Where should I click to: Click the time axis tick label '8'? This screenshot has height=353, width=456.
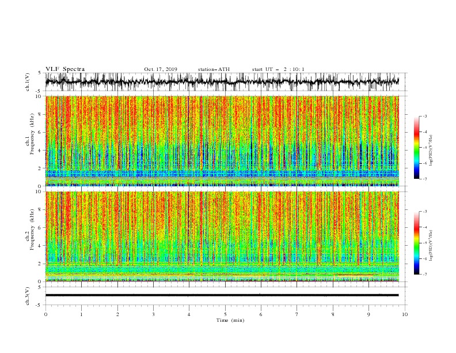333,314
